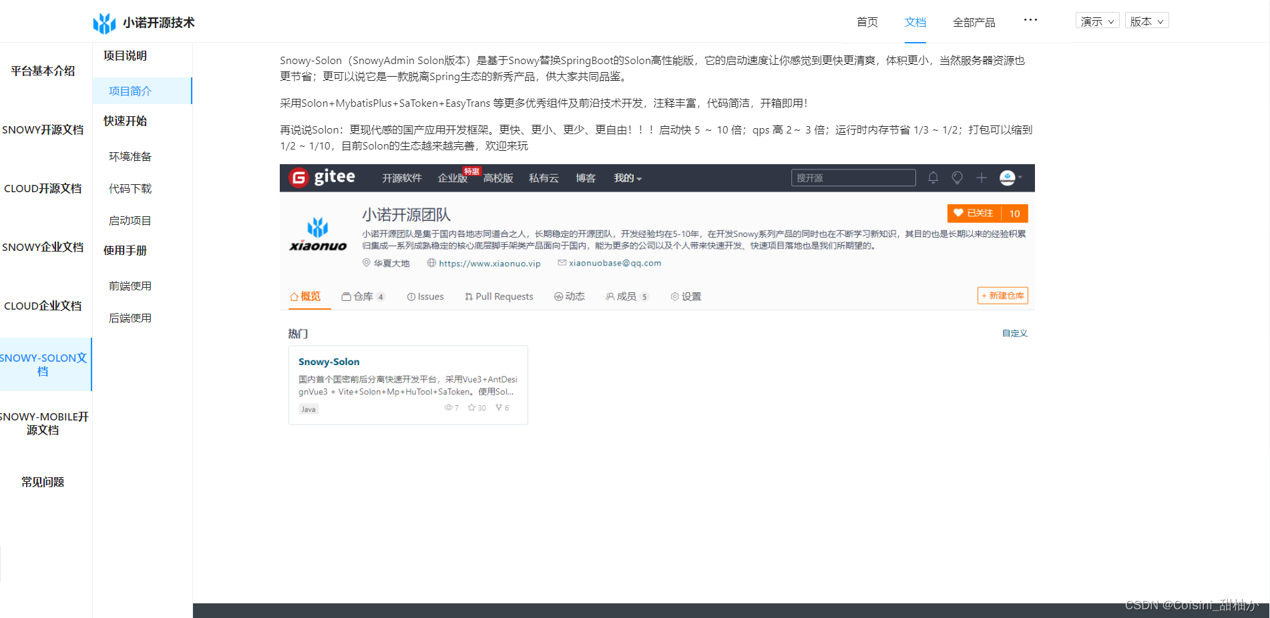Select CLOUD开源文档 in left sidebar
The width and height of the screenshot is (1270, 618).
tap(43, 188)
